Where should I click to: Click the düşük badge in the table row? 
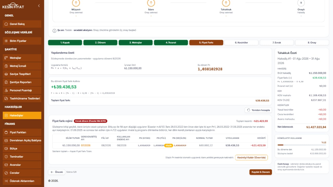point(169,145)
